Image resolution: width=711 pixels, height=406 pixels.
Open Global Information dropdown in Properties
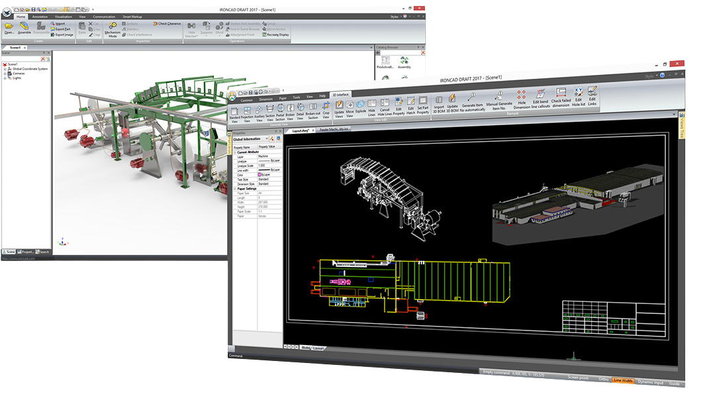point(267,138)
